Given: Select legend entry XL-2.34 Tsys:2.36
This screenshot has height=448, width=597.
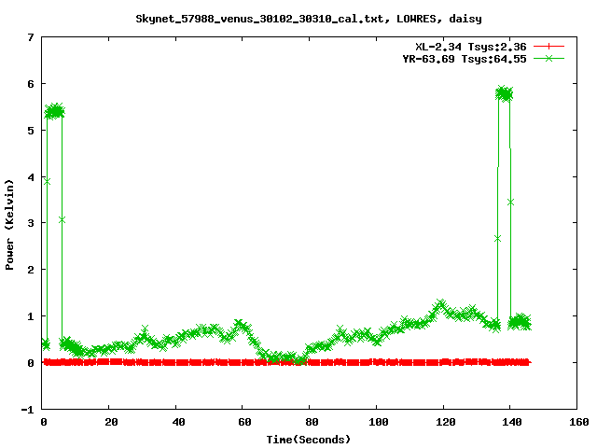Looking at the screenshot, I should click(x=470, y=47).
